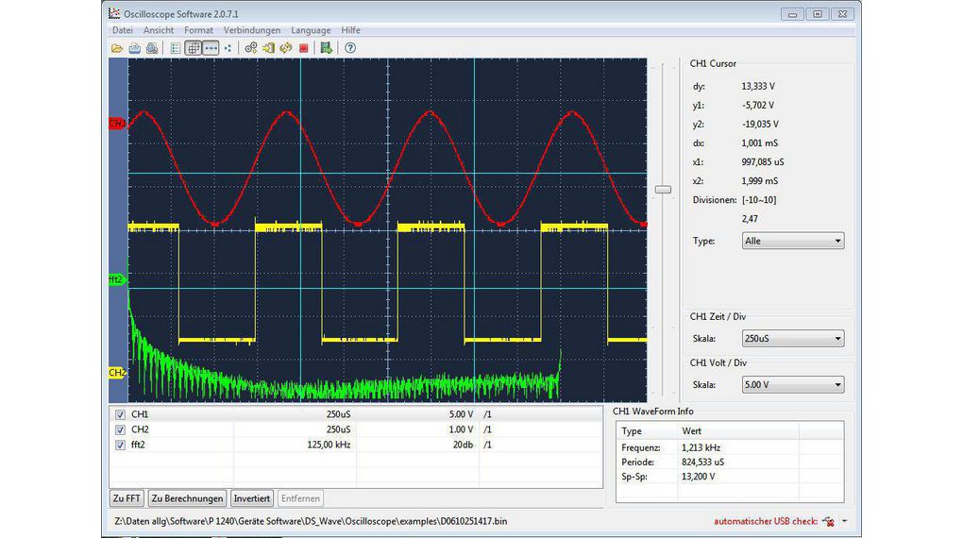This screenshot has width=963, height=538.
Task: Open the Datei menu
Action: pyautogui.click(x=122, y=30)
